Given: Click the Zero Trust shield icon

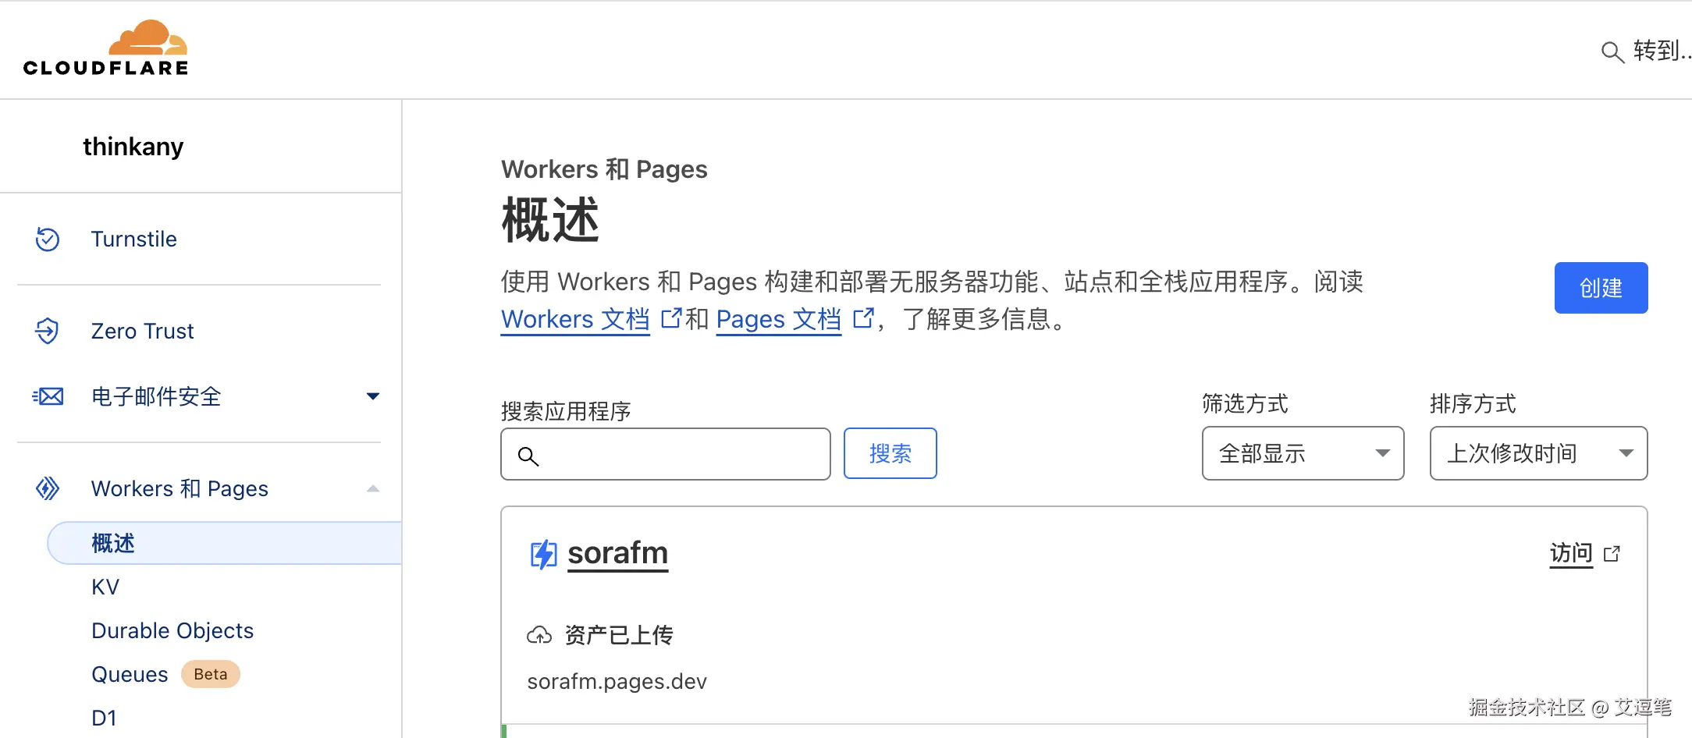Looking at the screenshot, I should coord(48,331).
